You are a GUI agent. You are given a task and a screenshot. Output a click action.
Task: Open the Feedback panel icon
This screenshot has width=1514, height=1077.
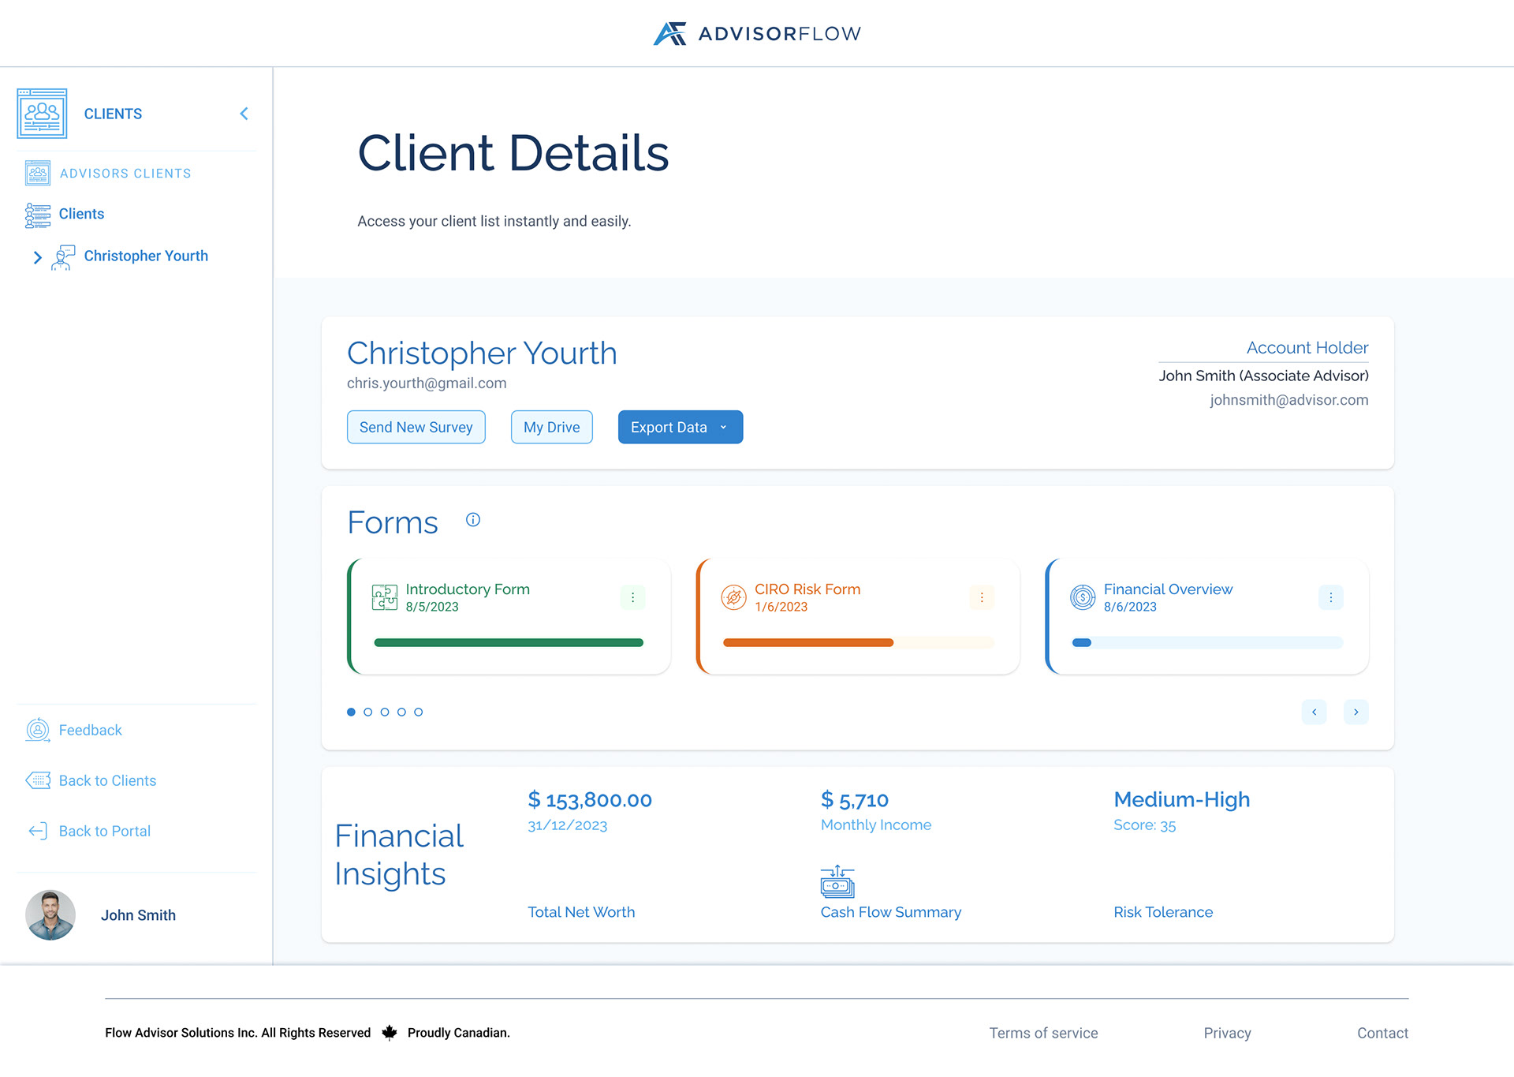pos(36,730)
